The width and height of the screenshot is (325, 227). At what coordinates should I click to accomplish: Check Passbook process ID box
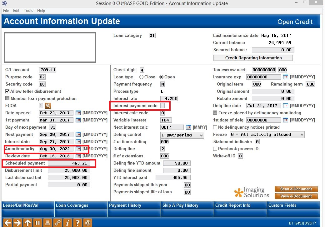click(x=215, y=149)
